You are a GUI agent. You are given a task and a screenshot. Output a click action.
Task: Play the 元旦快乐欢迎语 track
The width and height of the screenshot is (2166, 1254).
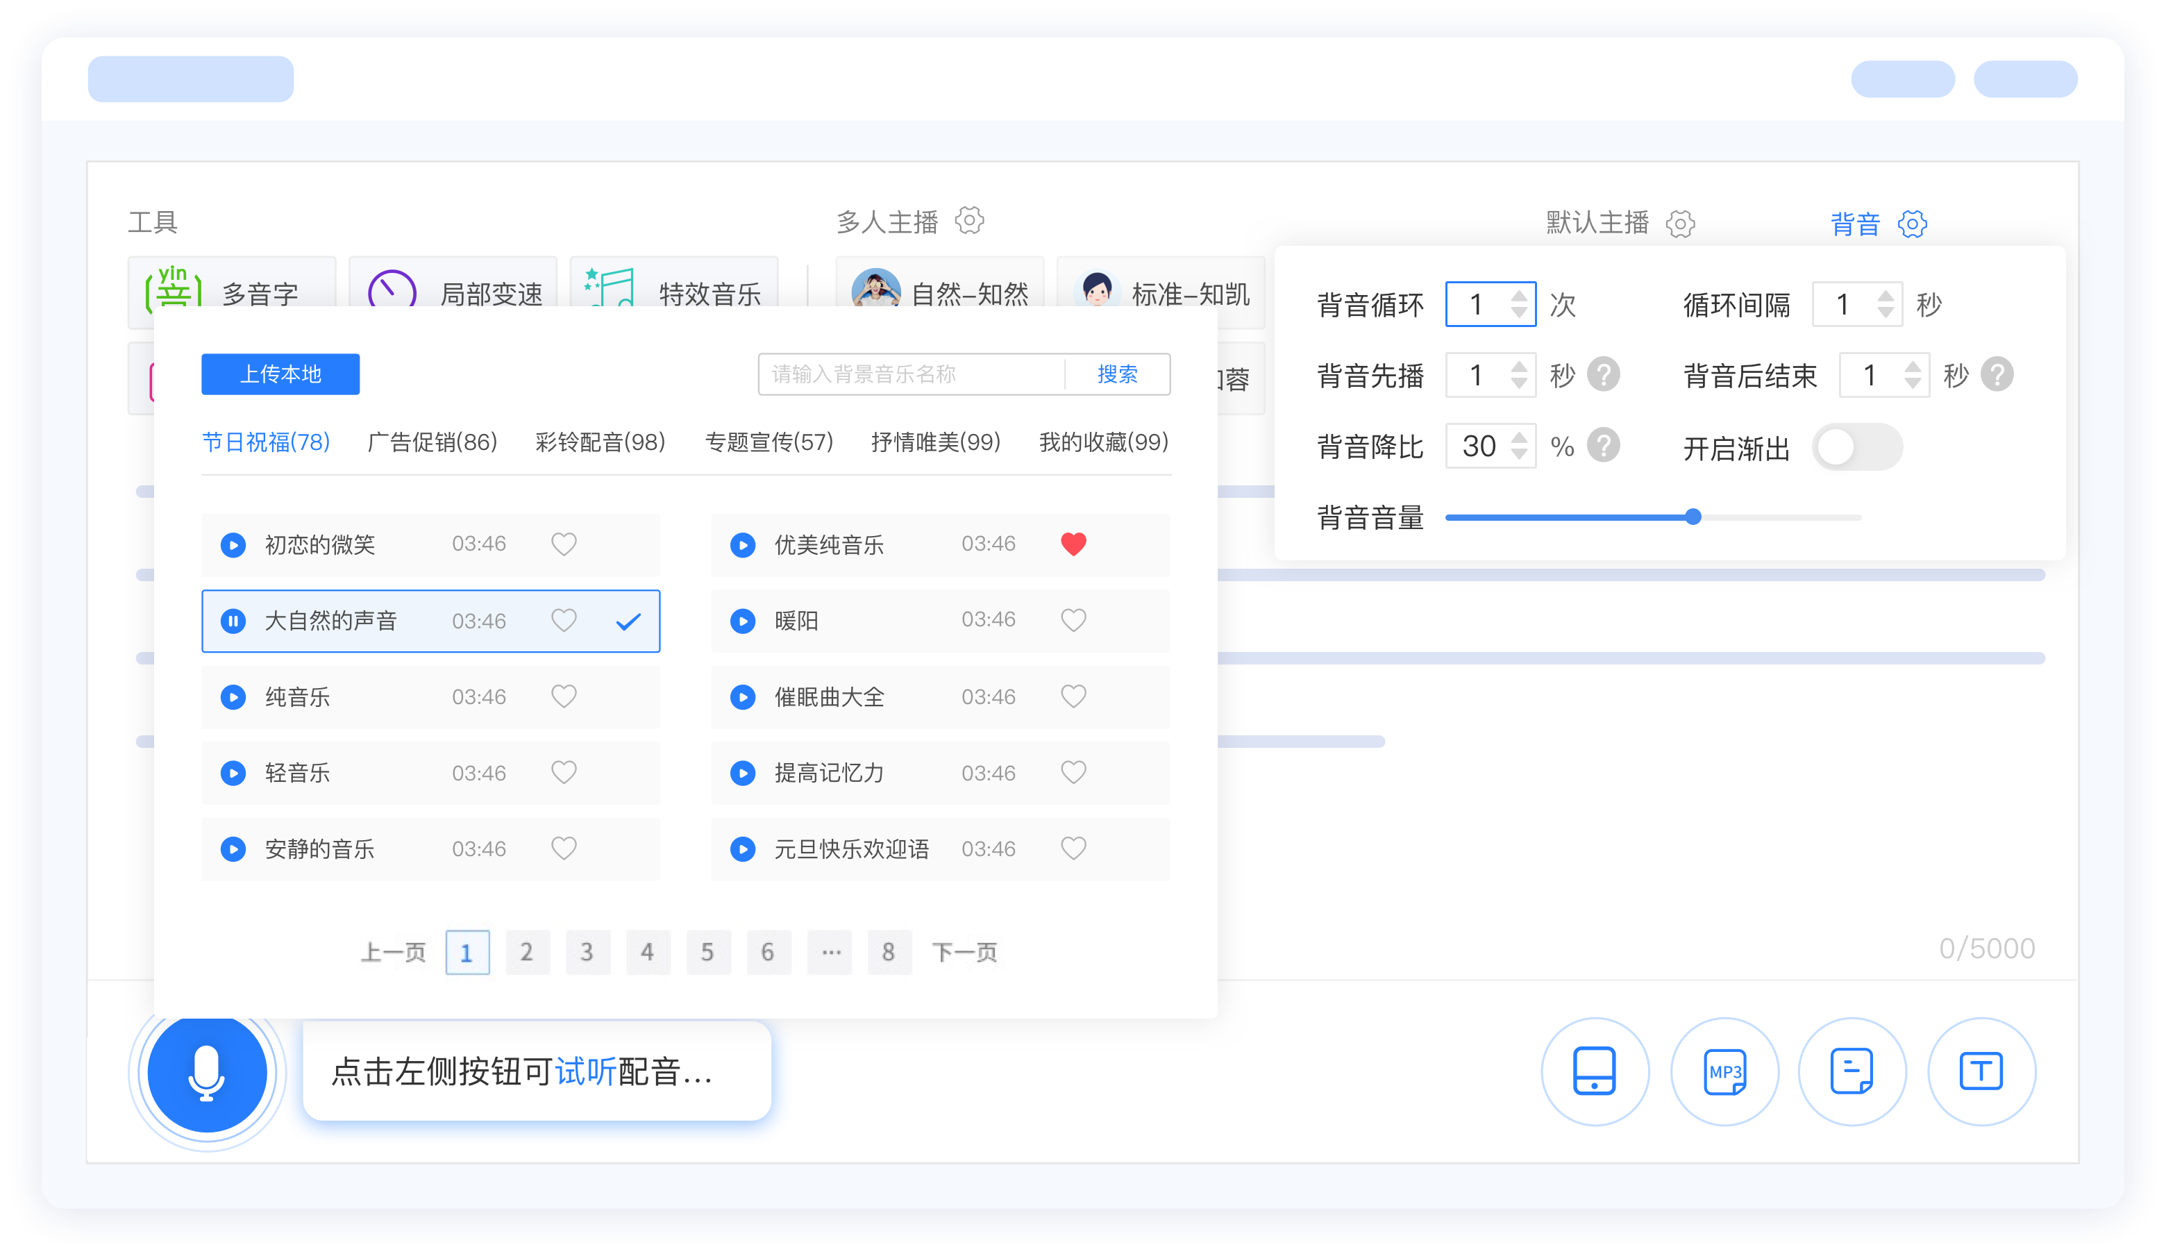(743, 849)
